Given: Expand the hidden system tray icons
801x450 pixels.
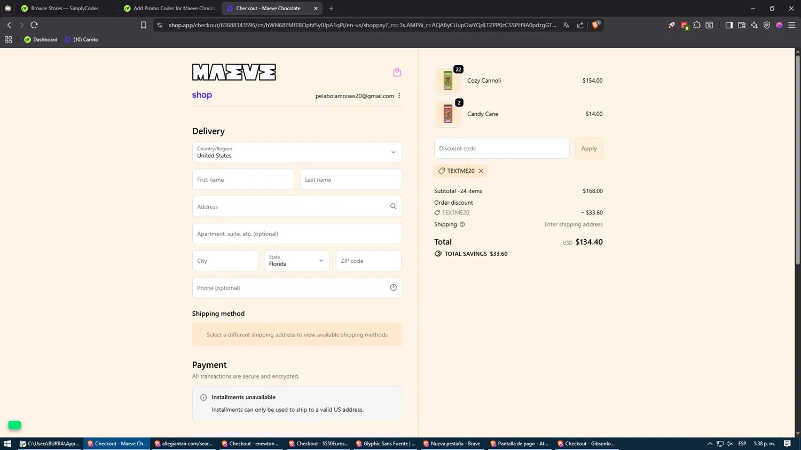Looking at the screenshot, I should click(710, 444).
